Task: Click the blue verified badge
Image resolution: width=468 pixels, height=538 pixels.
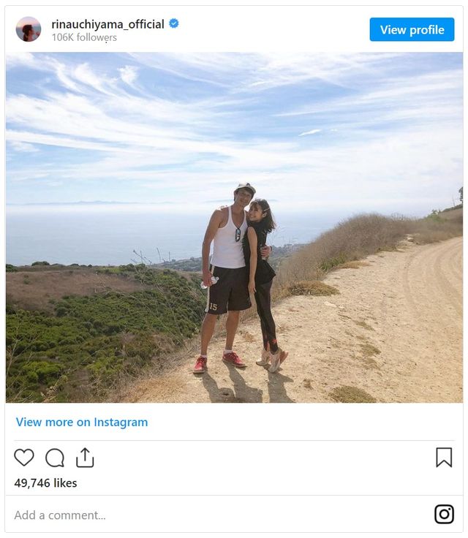Action: coord(174,23)
